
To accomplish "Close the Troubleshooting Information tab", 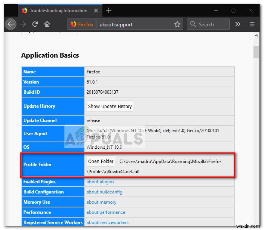I will [96, 11].
